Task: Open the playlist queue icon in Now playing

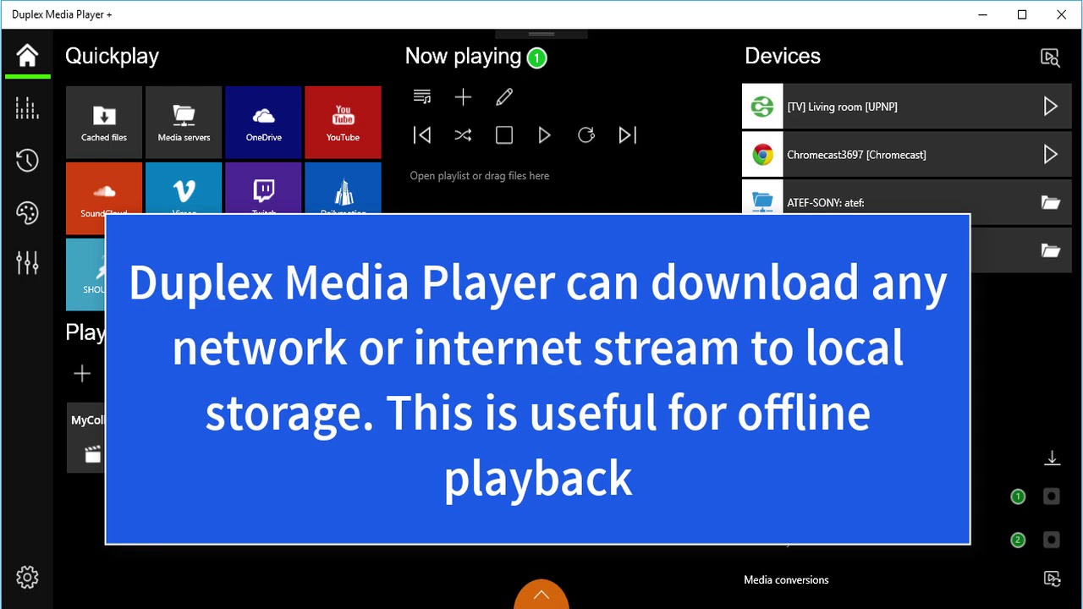Action: coord(422,97)
